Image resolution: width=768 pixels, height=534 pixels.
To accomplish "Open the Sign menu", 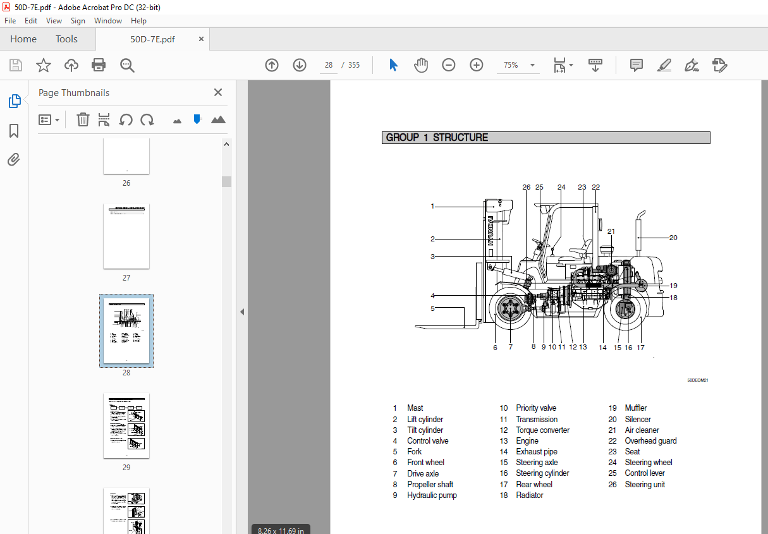I will point(78,20).
